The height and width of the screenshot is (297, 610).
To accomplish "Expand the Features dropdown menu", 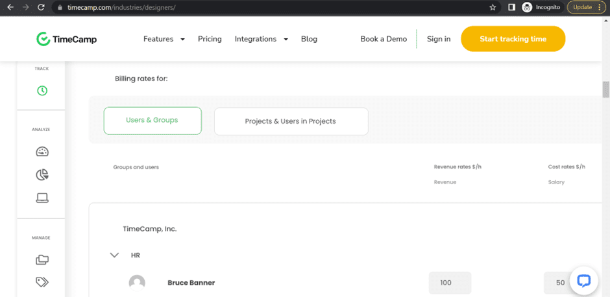I will (x=164, y=39).
